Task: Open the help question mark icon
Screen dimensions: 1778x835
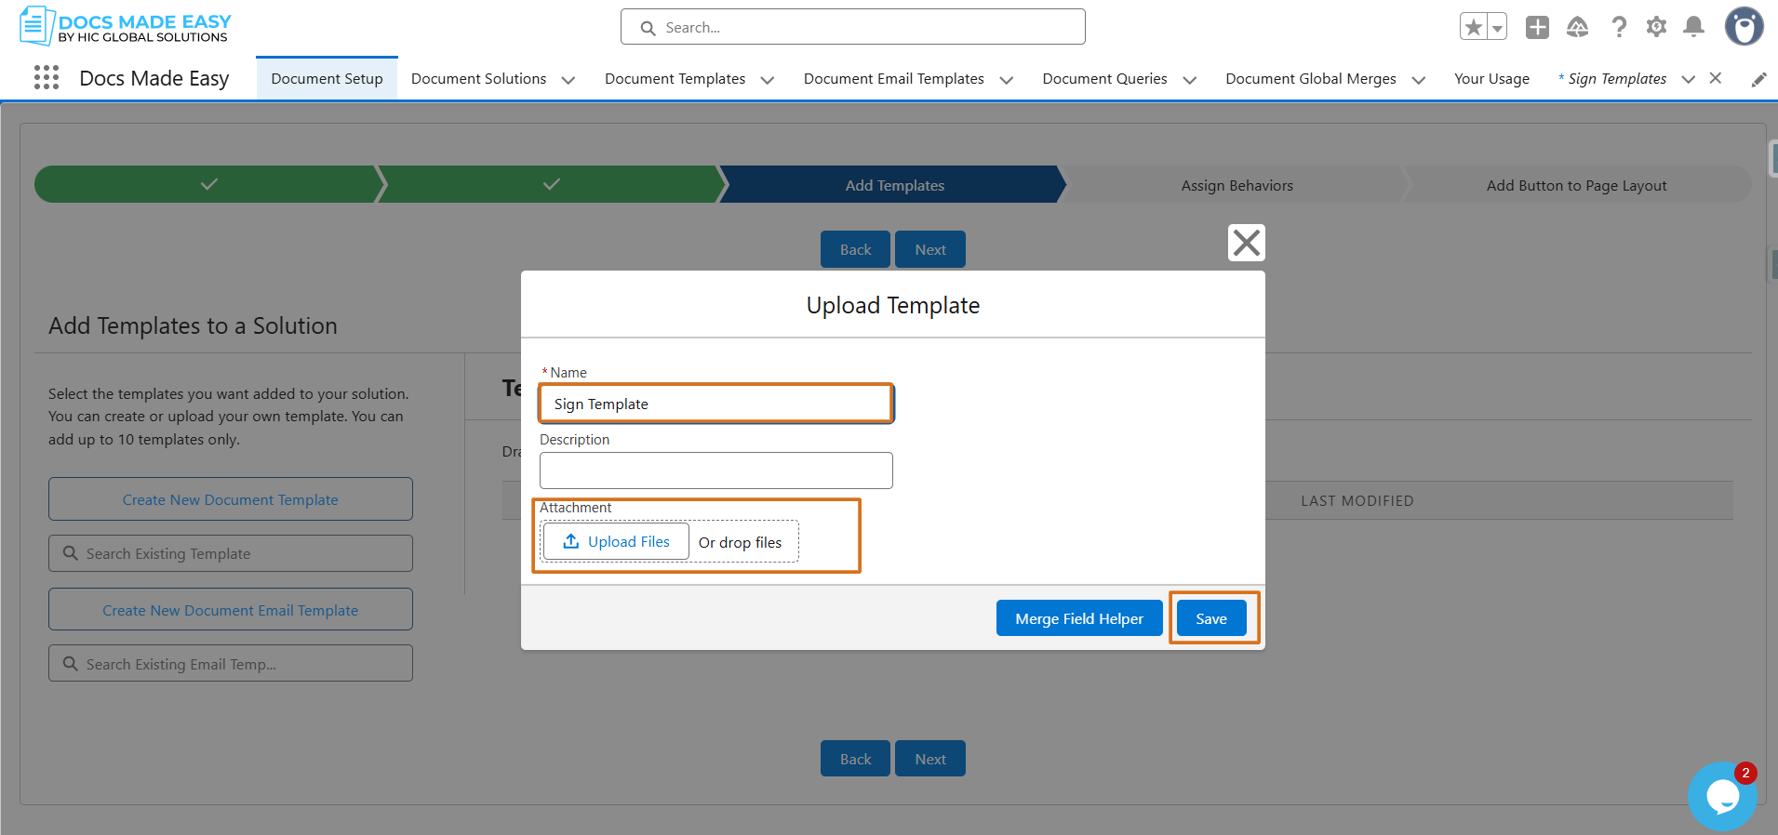Action: click(x=1619, y=28)
